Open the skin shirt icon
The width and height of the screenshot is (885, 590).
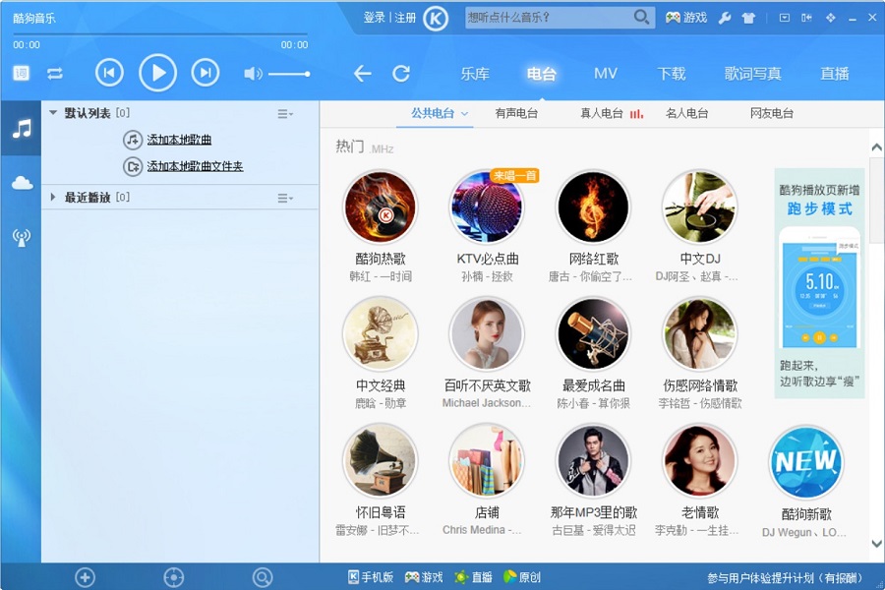tap(748, 18)
